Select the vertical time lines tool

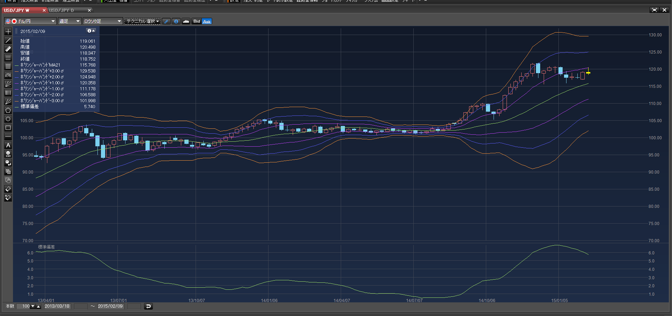(x=8, y=93)
